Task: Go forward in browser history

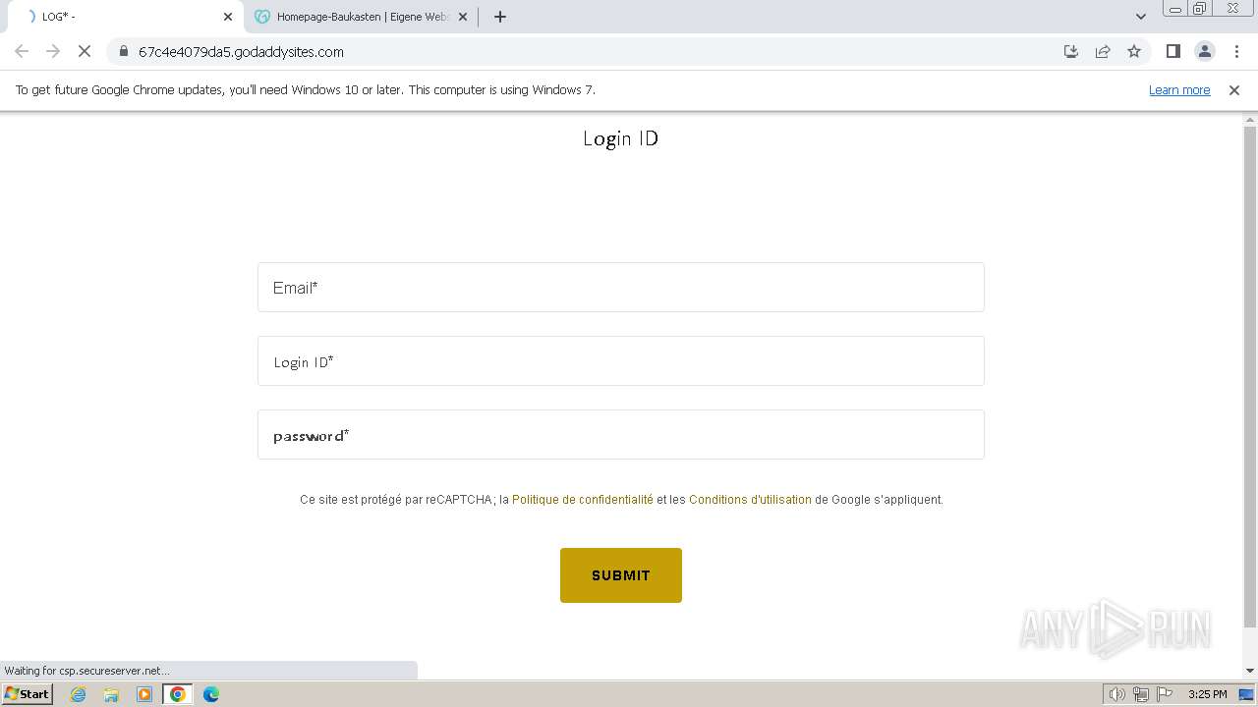Action: click(x=53, y=51)
